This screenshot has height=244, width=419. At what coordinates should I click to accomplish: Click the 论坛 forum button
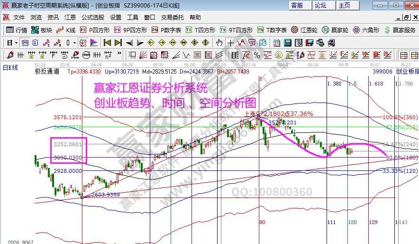[321, 5]
